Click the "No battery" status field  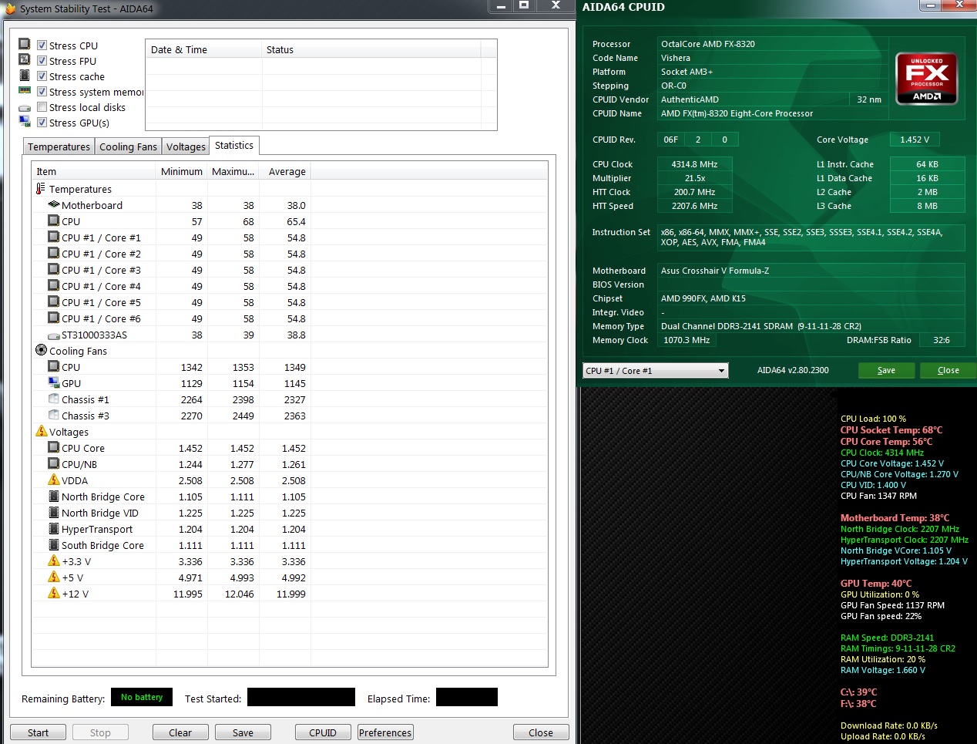click(x=142, y=697)
